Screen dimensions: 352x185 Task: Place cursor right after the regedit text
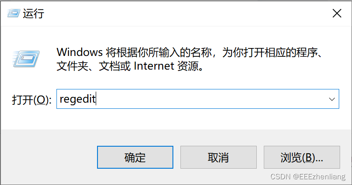96,99
